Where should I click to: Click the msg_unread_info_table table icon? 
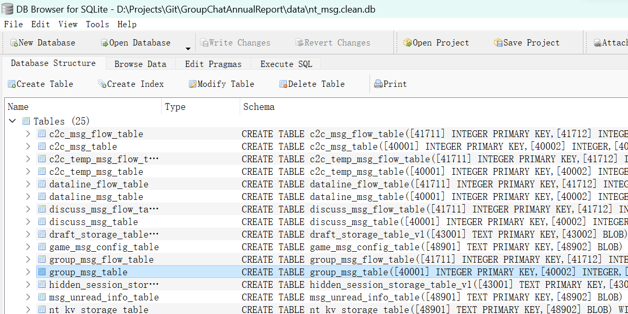tap(42, 297)
